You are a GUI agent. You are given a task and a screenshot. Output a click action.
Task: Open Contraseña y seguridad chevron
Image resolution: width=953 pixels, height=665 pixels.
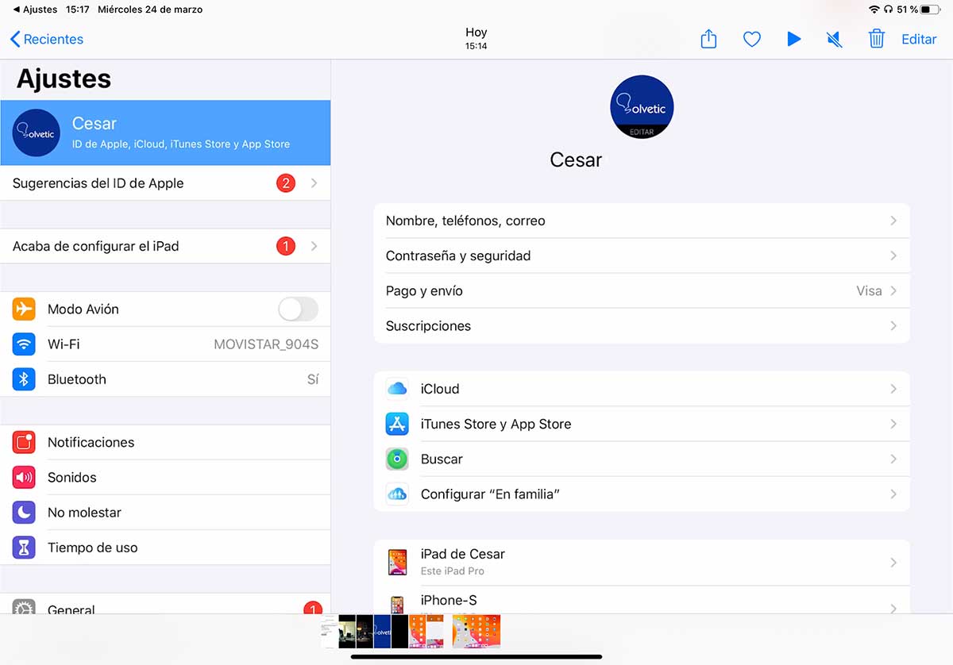tap(893, 256)
